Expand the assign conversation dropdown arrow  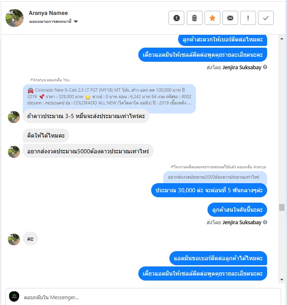click(x=76, y=22)
